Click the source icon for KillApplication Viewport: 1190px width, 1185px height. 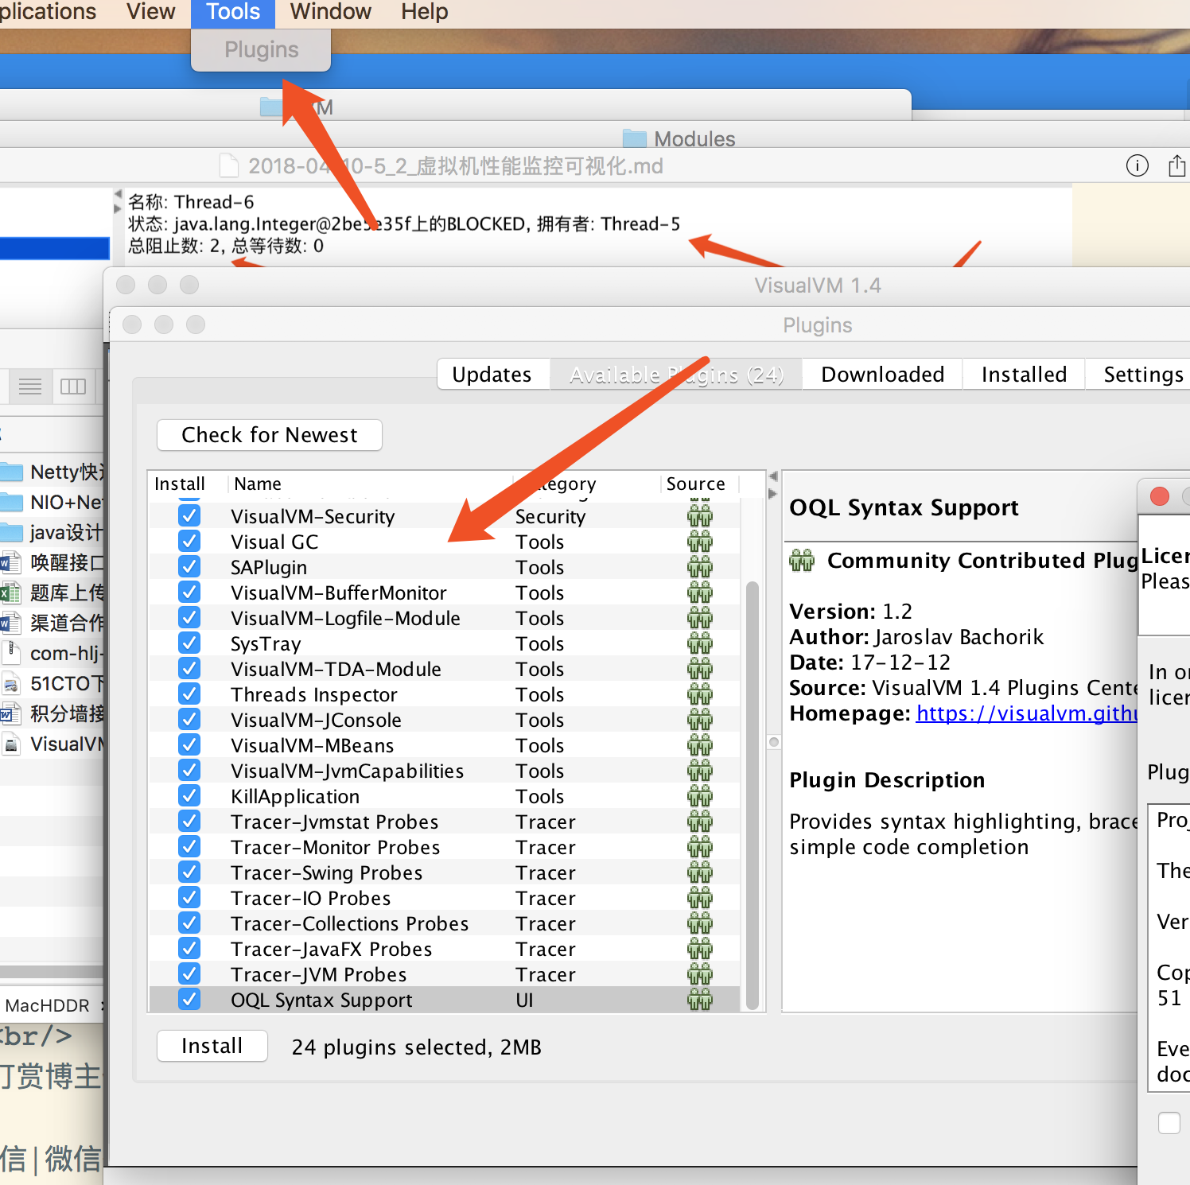(700, 796)
